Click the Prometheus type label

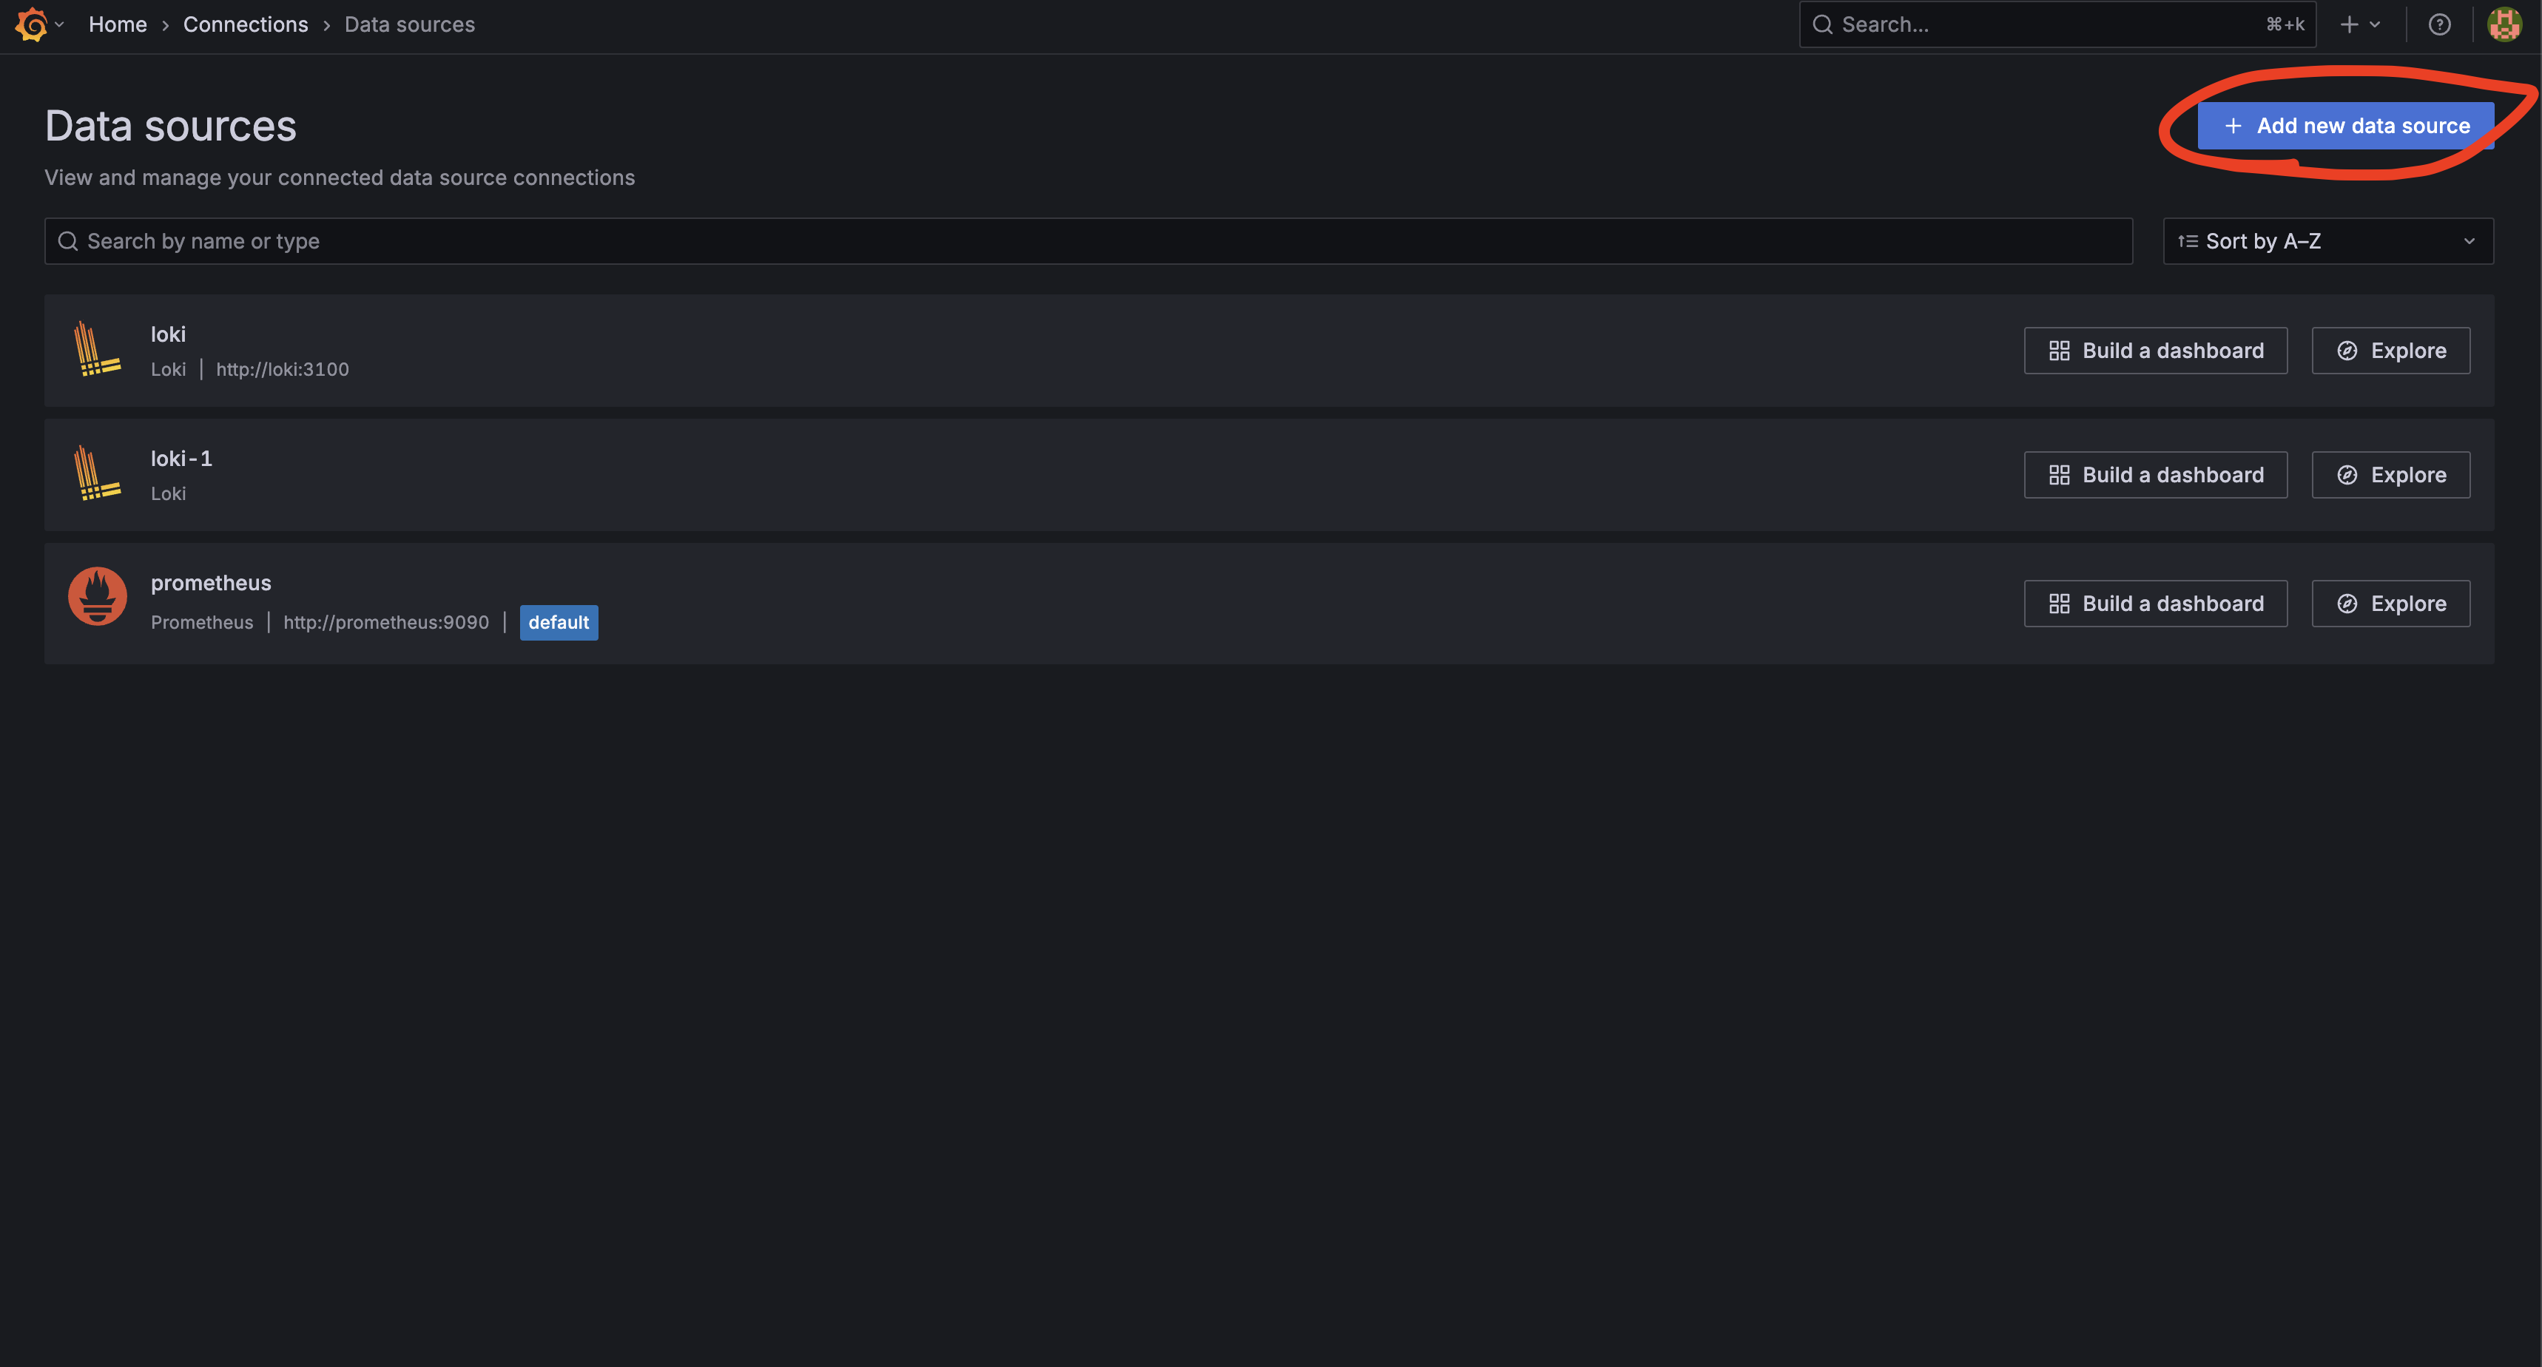click(201, 622)
